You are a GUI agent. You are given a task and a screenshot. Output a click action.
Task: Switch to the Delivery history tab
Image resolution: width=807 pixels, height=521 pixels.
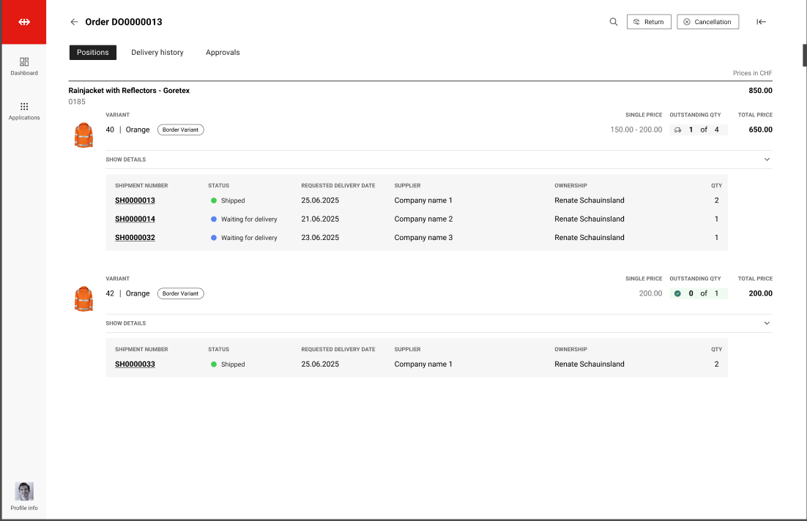point(157,53)
